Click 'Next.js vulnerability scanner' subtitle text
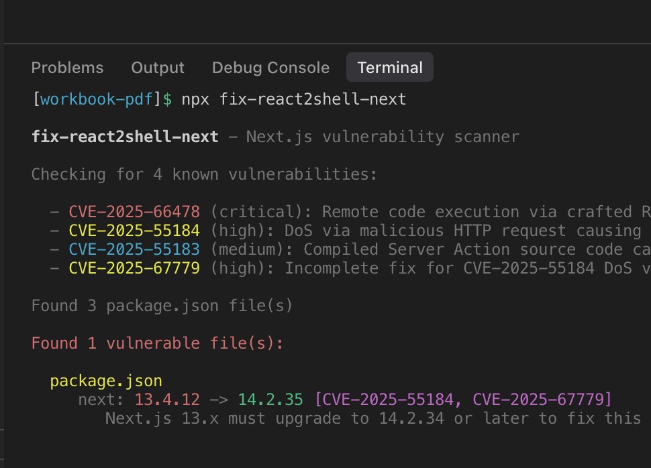This screenshot has width=651, height=468. pos(383,137)
